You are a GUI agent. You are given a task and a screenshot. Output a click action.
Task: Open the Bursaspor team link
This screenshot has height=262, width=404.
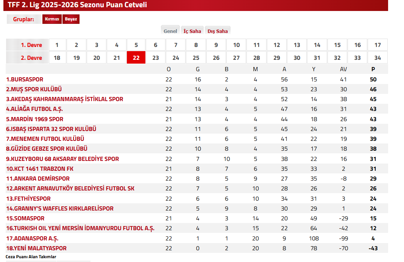[x=25, y=80]
